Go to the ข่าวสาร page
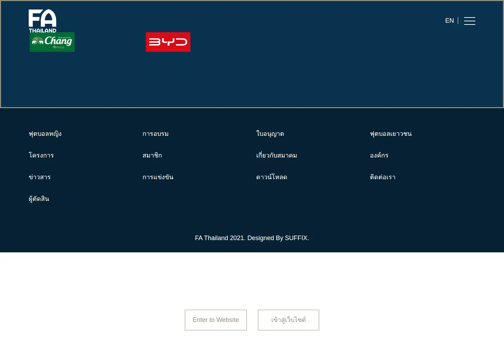504x350 pixels. [x=40, y=177]
